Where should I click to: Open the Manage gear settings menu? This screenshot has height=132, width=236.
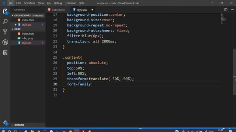(x=5, y=123)
